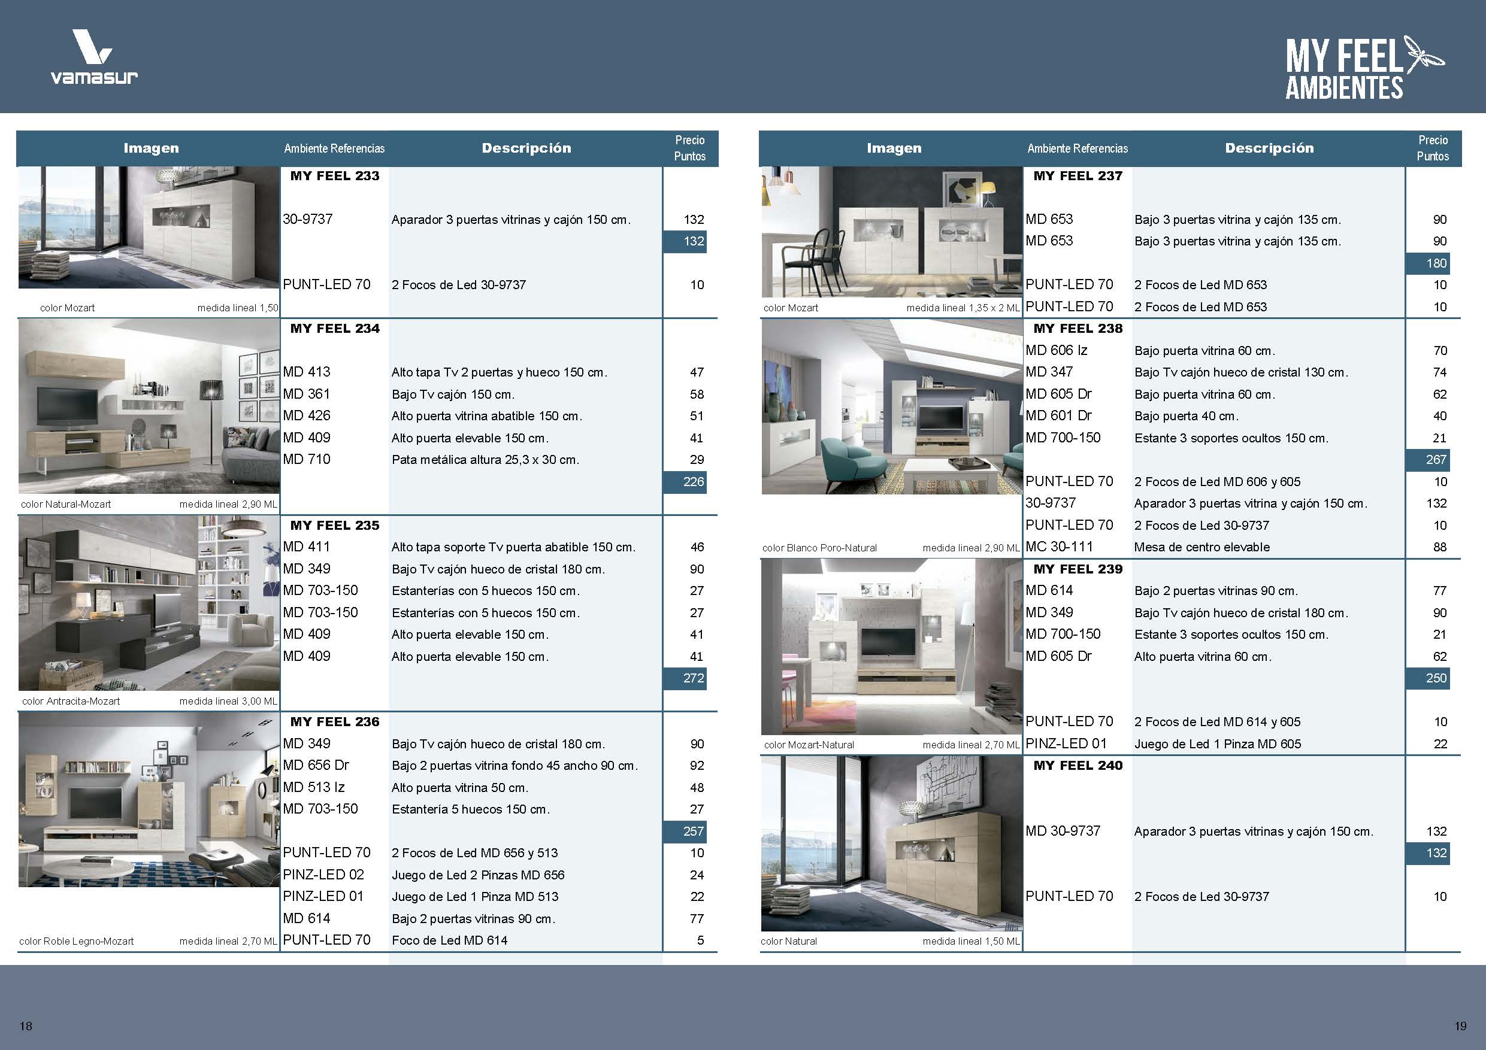Select reference MD 656 Dr
This screenshot has height=1050, width=1486.
point(316,765)
